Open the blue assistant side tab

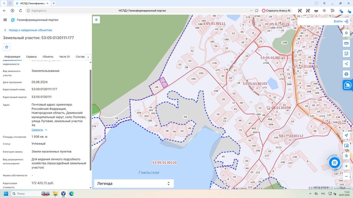click(x=348, y=85)
